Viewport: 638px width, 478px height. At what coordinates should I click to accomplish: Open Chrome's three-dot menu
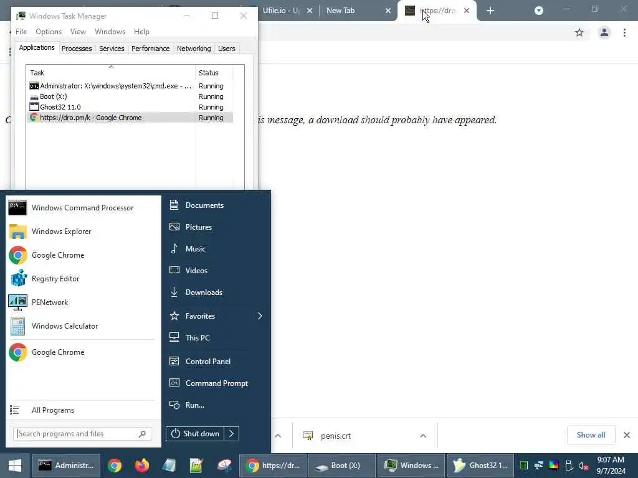click(x=624, y=32)
